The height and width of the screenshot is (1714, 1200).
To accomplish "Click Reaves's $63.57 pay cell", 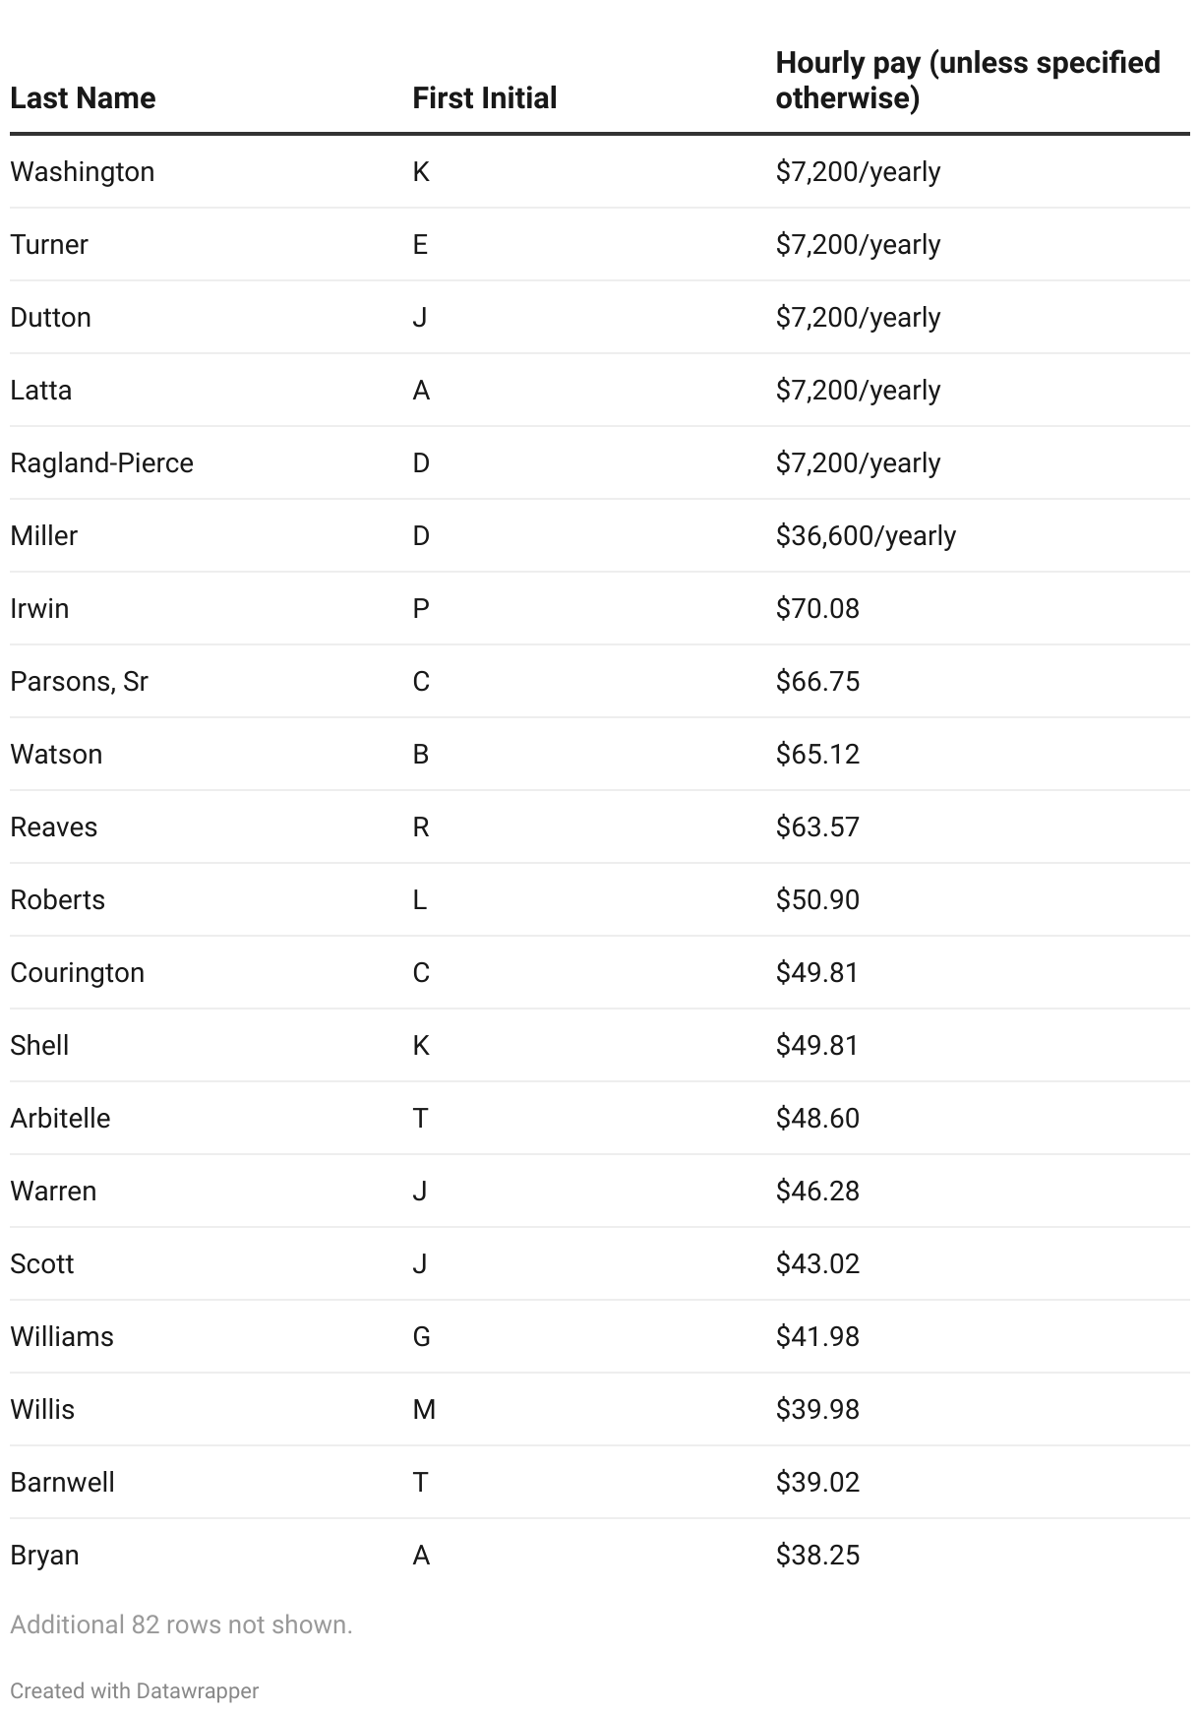I will pyautogui.click(x=817, y=827).
